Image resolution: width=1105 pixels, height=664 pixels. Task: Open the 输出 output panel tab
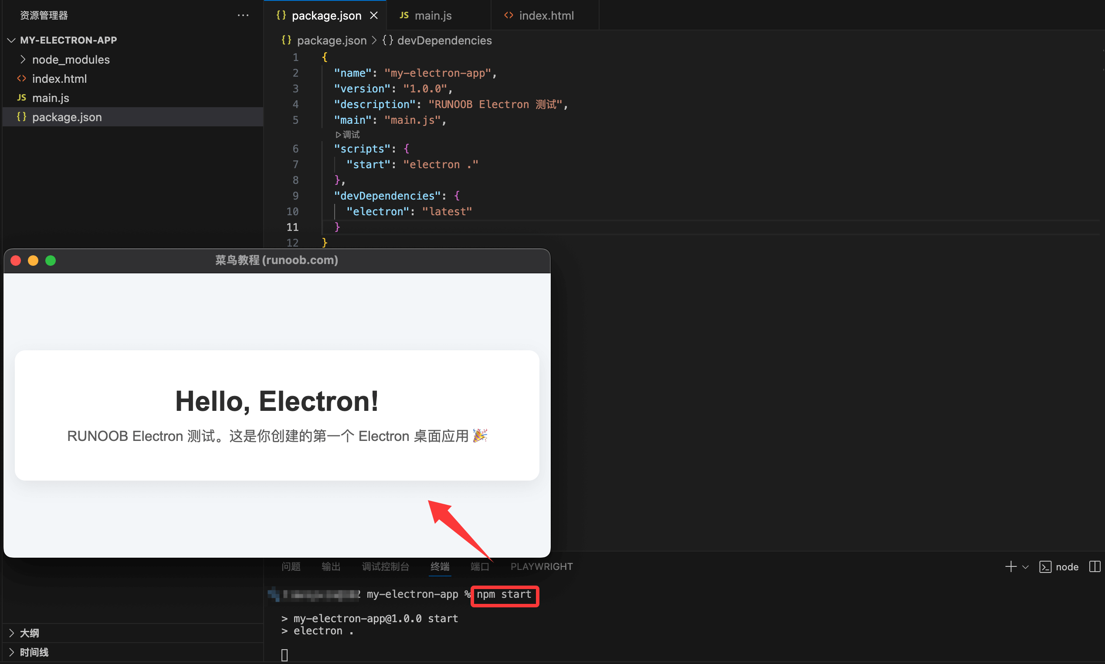pyautogui.click(x=331, y=567)
